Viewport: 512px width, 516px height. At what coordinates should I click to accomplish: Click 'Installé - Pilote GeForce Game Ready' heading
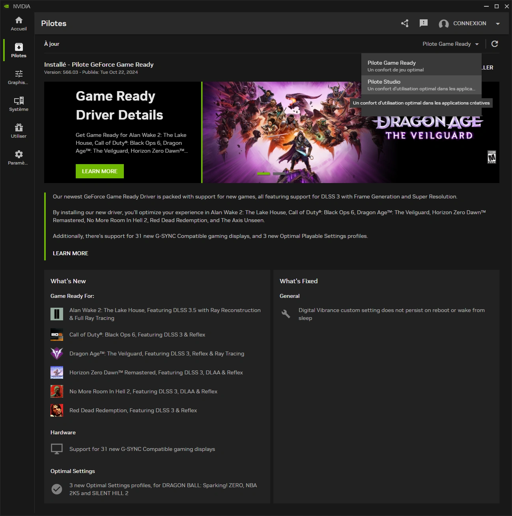(99, 64)
